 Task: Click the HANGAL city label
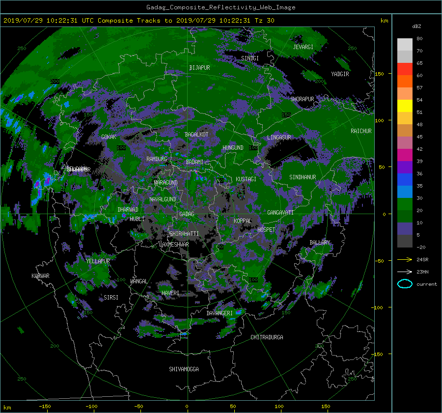click(138, 281)
